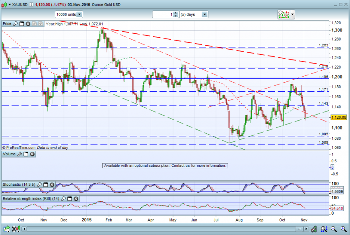Viewport: 350px width, 235px height.
Task: Increase the period number stepper
Action: click(176, 13)
